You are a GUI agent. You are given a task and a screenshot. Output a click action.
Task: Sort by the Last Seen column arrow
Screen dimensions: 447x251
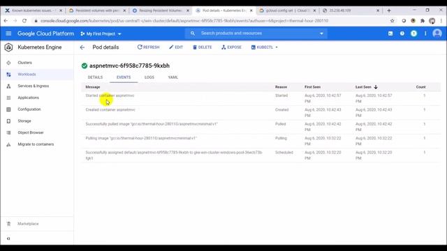pos(376,87)
